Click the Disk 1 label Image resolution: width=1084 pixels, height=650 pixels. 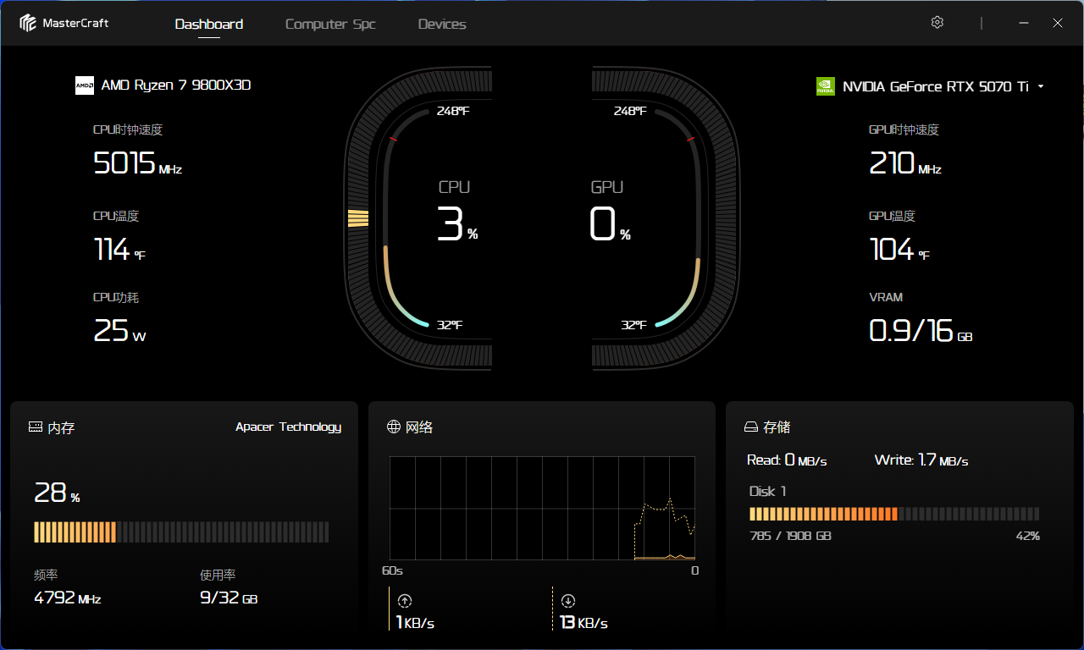(x=768, y=491)
